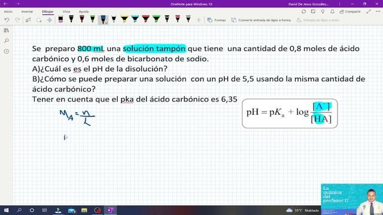The height and width of the screenshot is (215, 383).
Task: Click question 'A)¿Cuál es es el pH de la disolución?'
Action: tap(100, 69)
